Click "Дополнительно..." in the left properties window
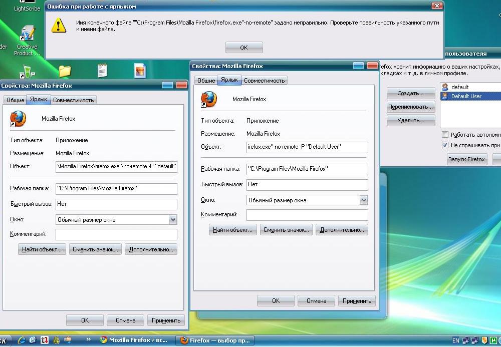 [151, 249]
